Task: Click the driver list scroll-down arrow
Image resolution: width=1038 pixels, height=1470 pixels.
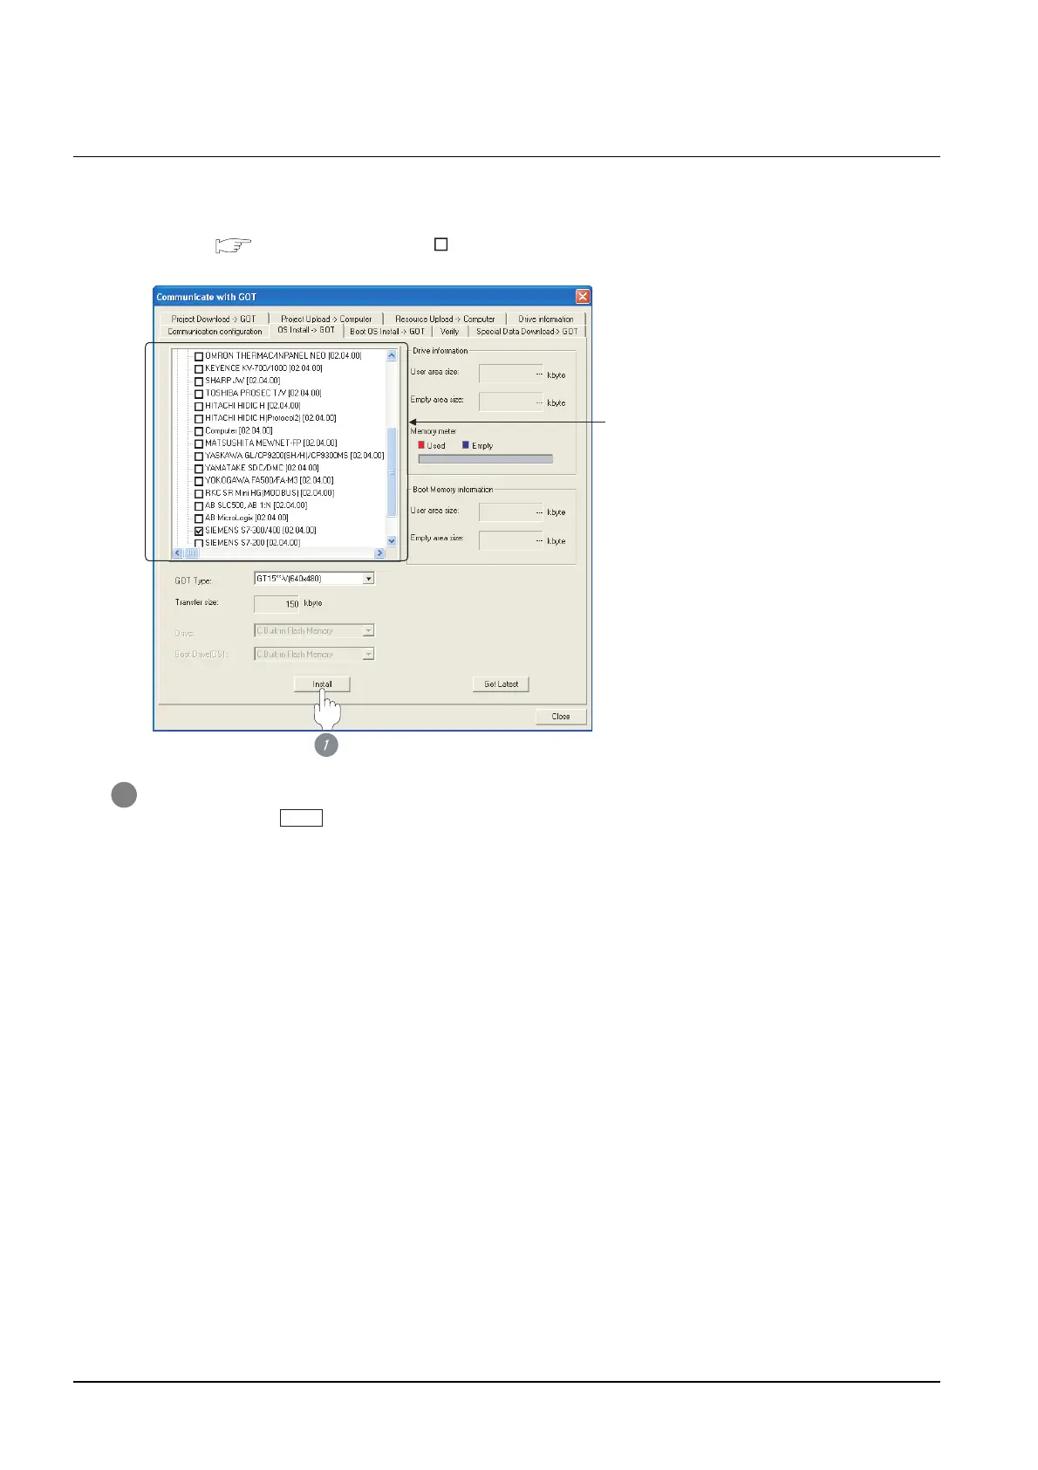Action: coord(392,541)
